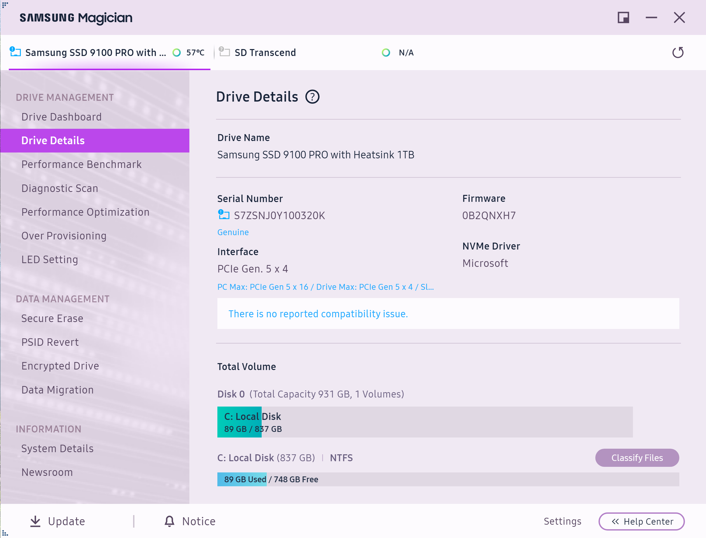
Task: Click the Genuine authentication link
Action: point(233,232)
